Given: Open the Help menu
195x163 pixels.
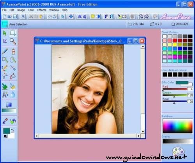Looking at the screenshot, I should (x=64, y=10).
